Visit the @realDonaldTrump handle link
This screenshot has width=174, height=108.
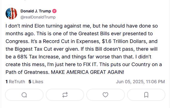pos(38,17)
